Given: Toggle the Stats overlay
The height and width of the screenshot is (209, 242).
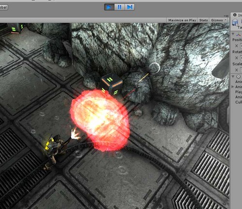Looking at the screenshot, I should [203, 20].
